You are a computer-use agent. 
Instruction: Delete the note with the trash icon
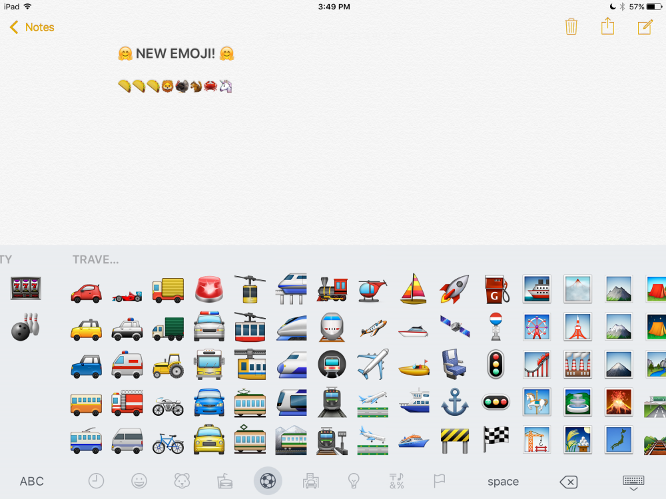pyautogui.click(x=571, y=27)
